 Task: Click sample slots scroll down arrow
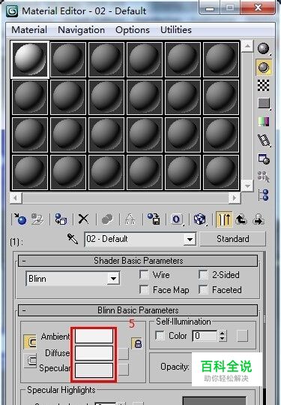[247, 186]
